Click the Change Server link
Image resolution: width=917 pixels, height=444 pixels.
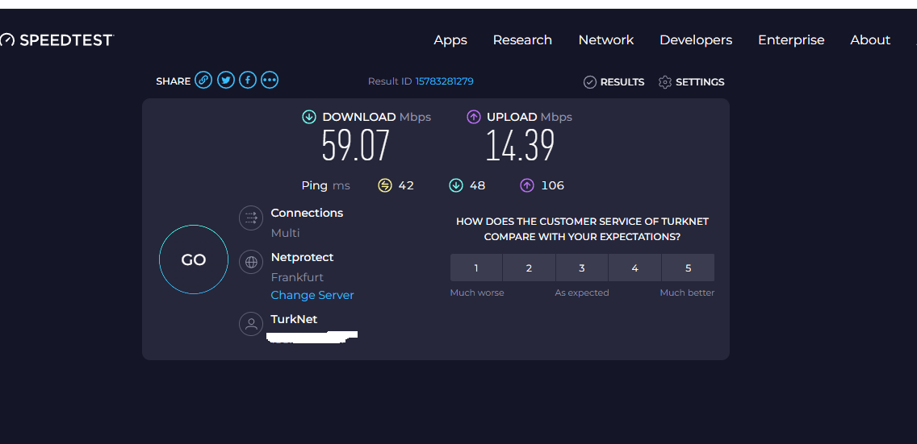(x=312, y=295)
